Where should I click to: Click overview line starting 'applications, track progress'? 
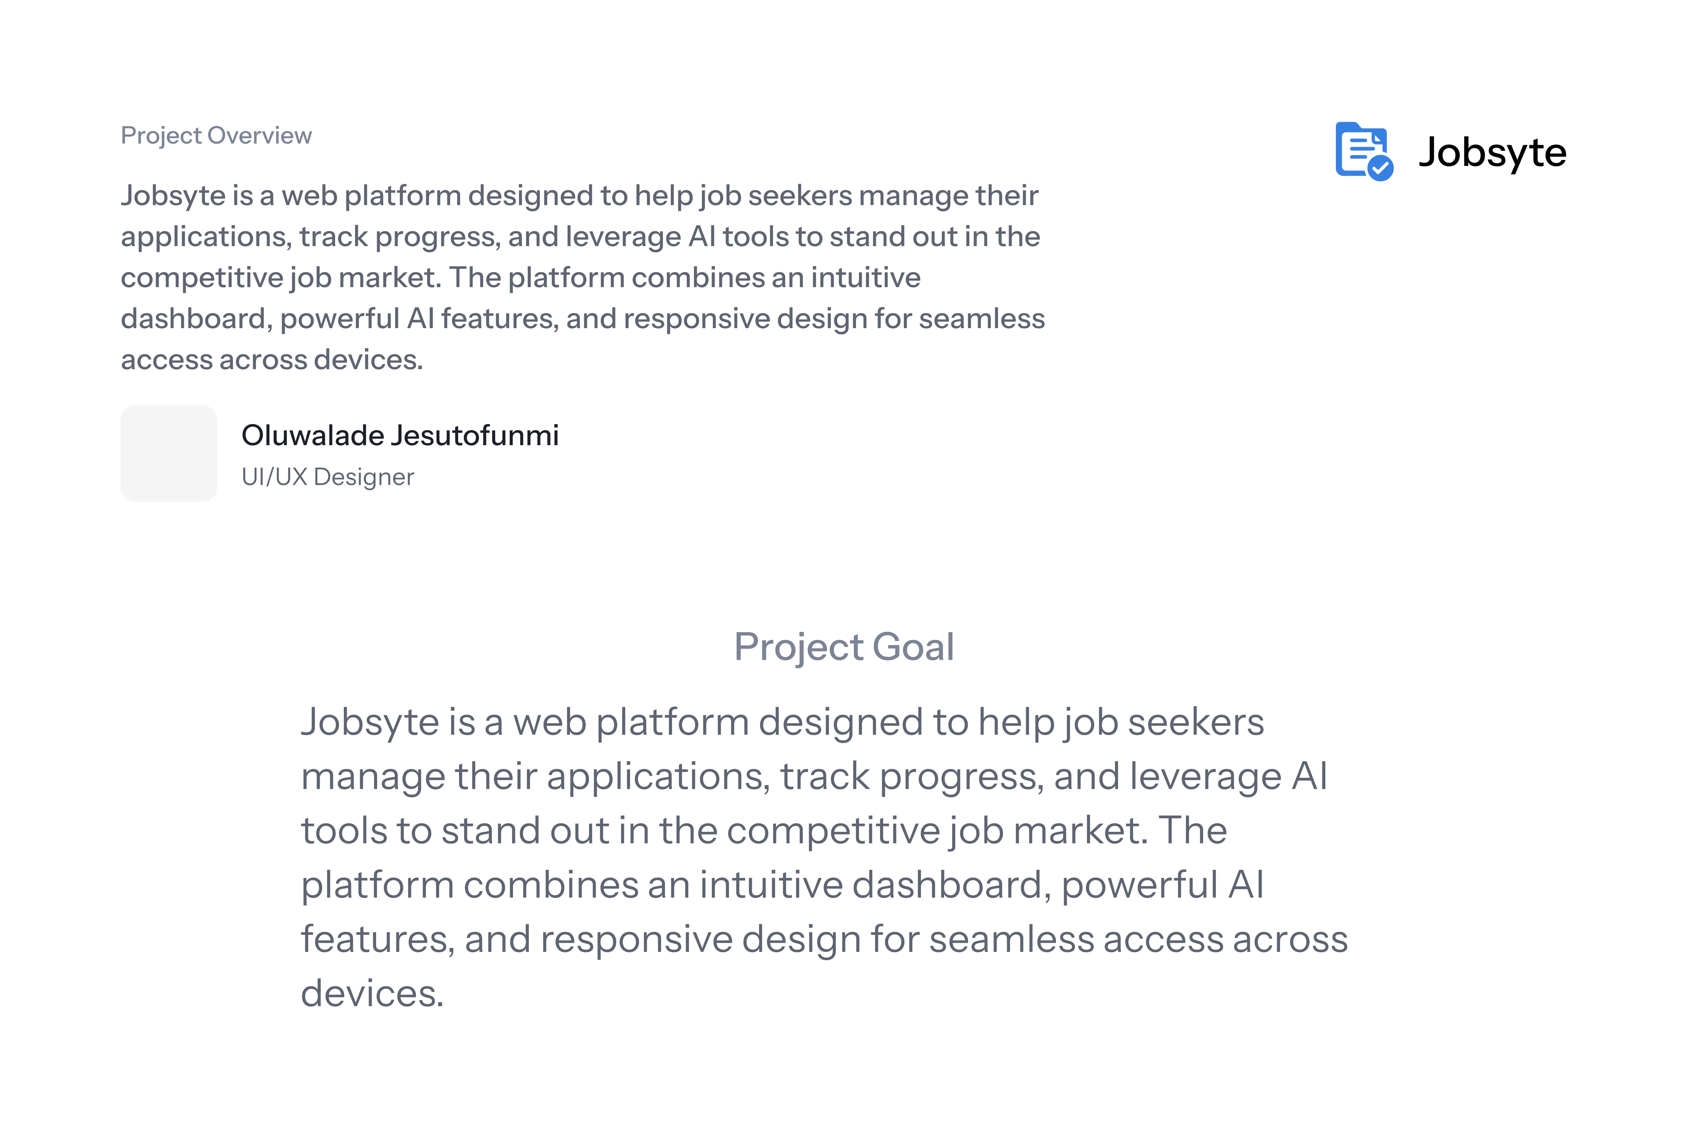[580, 237]
